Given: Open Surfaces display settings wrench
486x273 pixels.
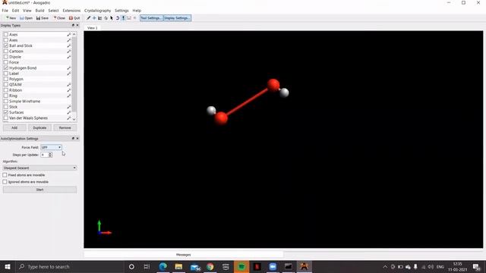Looking at the screenshot, I should 69,113.
